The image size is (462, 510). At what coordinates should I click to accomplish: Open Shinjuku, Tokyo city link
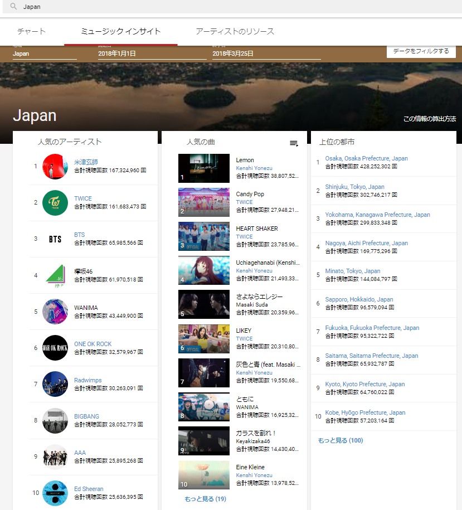tap(354, 187)
